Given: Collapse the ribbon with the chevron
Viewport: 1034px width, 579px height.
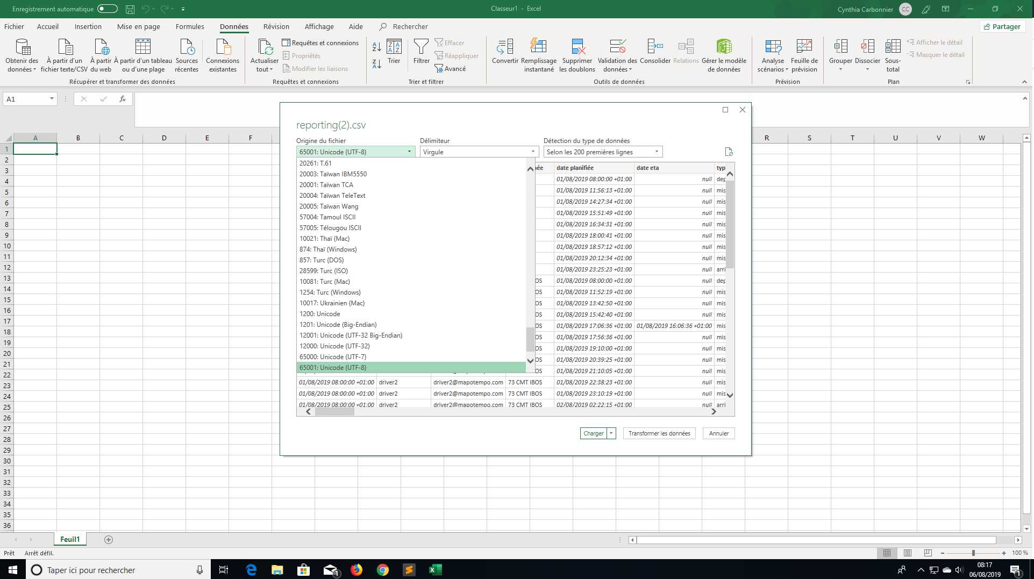Looking at the screenshot, I should pos(1024,82).
